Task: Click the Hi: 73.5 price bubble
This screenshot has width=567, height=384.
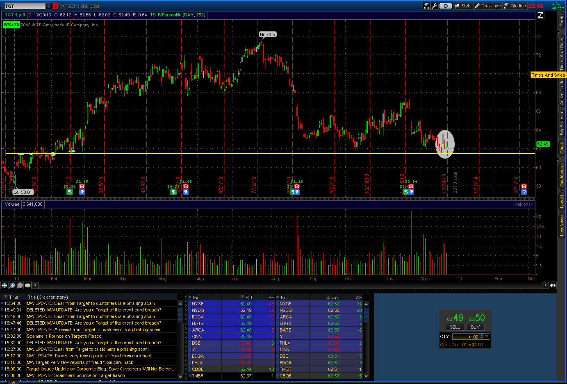Action: [267, 34]
